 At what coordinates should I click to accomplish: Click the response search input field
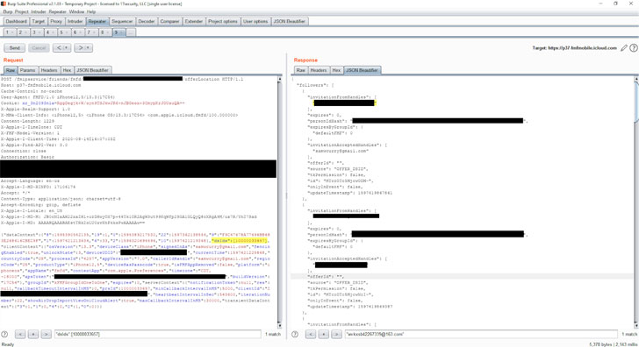click(x=481, y=334)
